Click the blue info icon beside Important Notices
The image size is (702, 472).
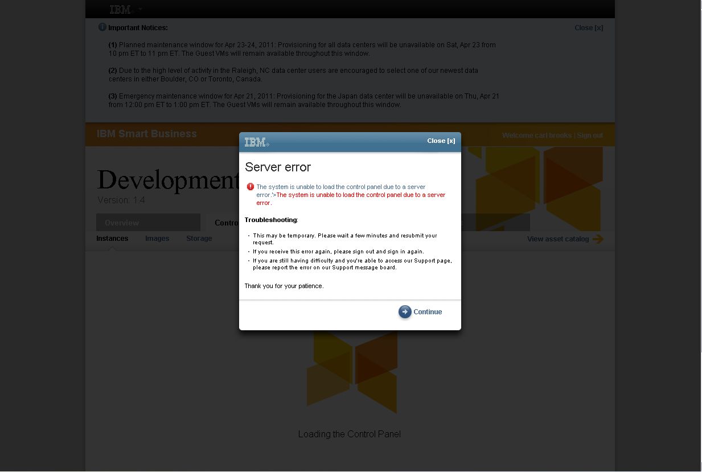pyautogui.click(x=102, y=27)
